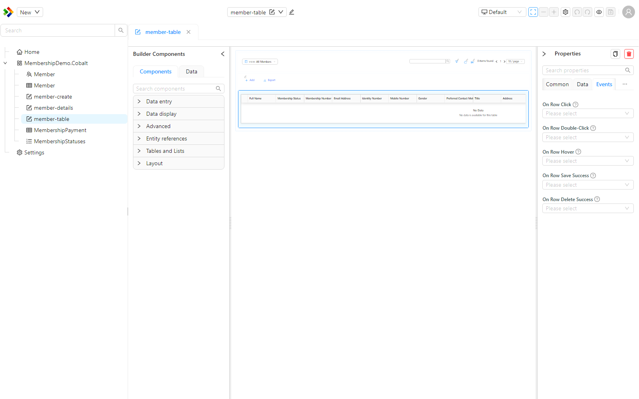The height and width of the screenshot is (399, 639).
Task: Open the On Row Click dropdown
Action: coord(588,113)
